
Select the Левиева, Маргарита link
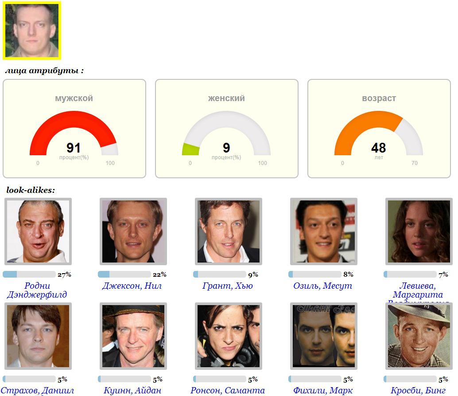tap(418, 290)
